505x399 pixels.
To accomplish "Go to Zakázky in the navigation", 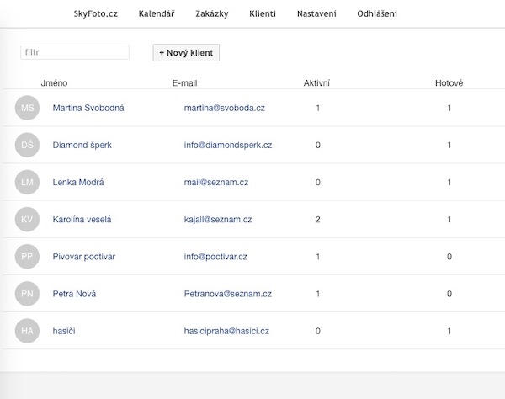I will tap(212, 13).
